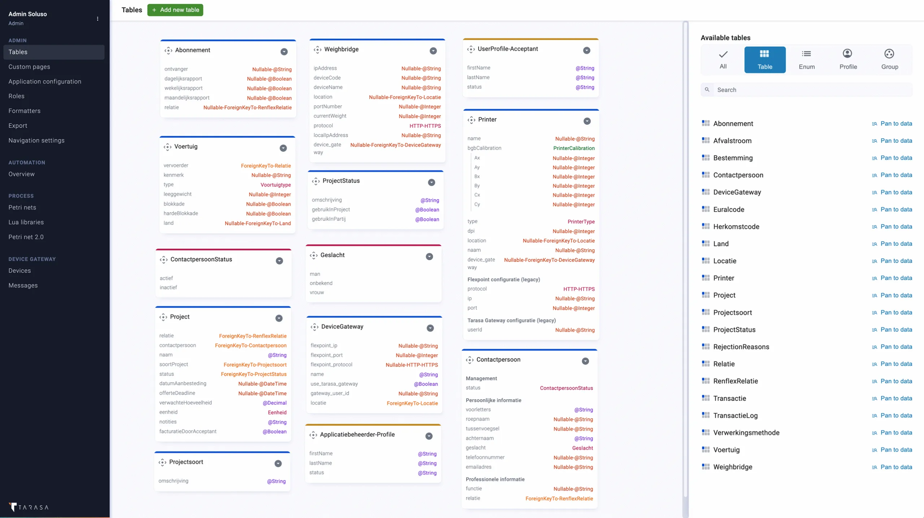Click the move handle icon on Abonnement card
Viewport: 924px width, 518px height.
click(168, 50)
